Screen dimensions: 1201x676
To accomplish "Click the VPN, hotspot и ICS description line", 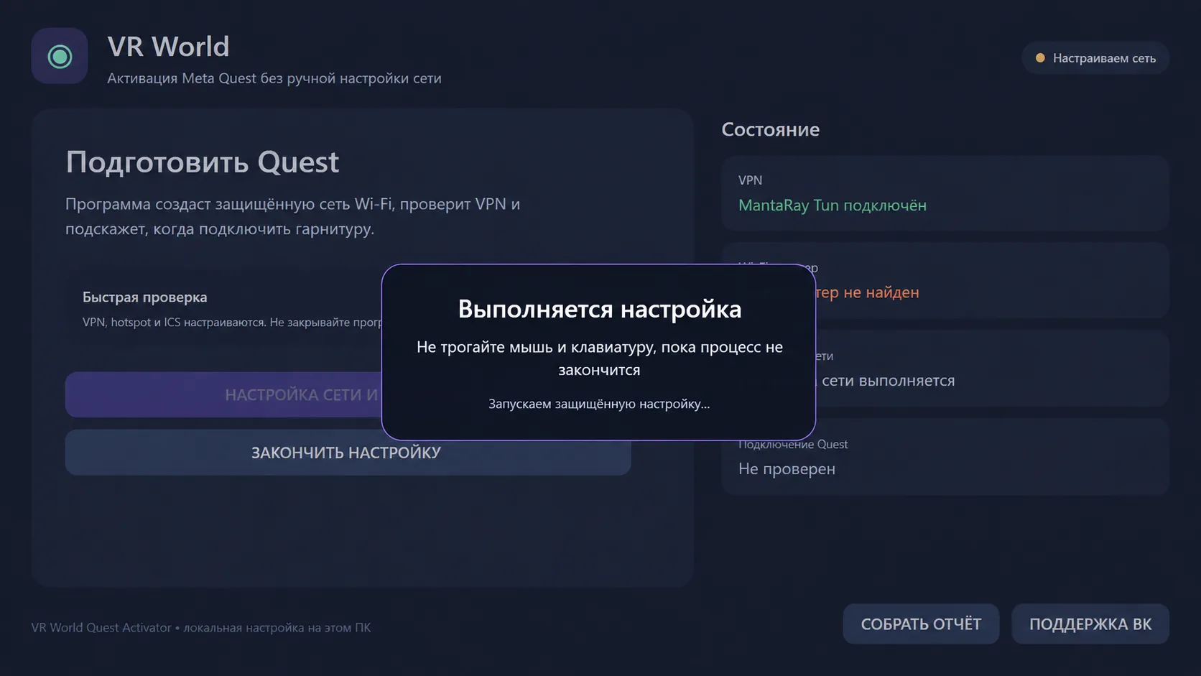I will (x=232, y=323).
